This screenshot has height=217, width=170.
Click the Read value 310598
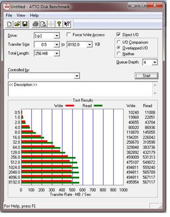pyautogui.click(x=149, y=142)
